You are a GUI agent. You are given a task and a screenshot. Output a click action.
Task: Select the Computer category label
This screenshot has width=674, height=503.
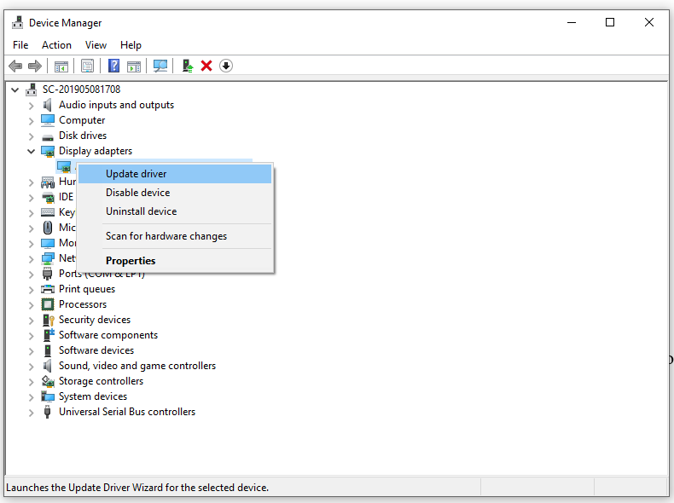pos(82,120)
